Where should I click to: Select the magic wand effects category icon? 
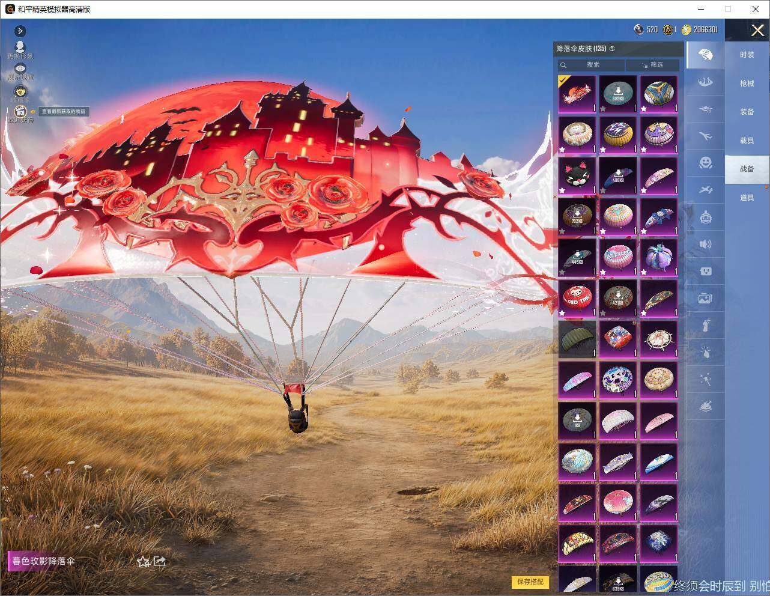(x=706, y=379)
